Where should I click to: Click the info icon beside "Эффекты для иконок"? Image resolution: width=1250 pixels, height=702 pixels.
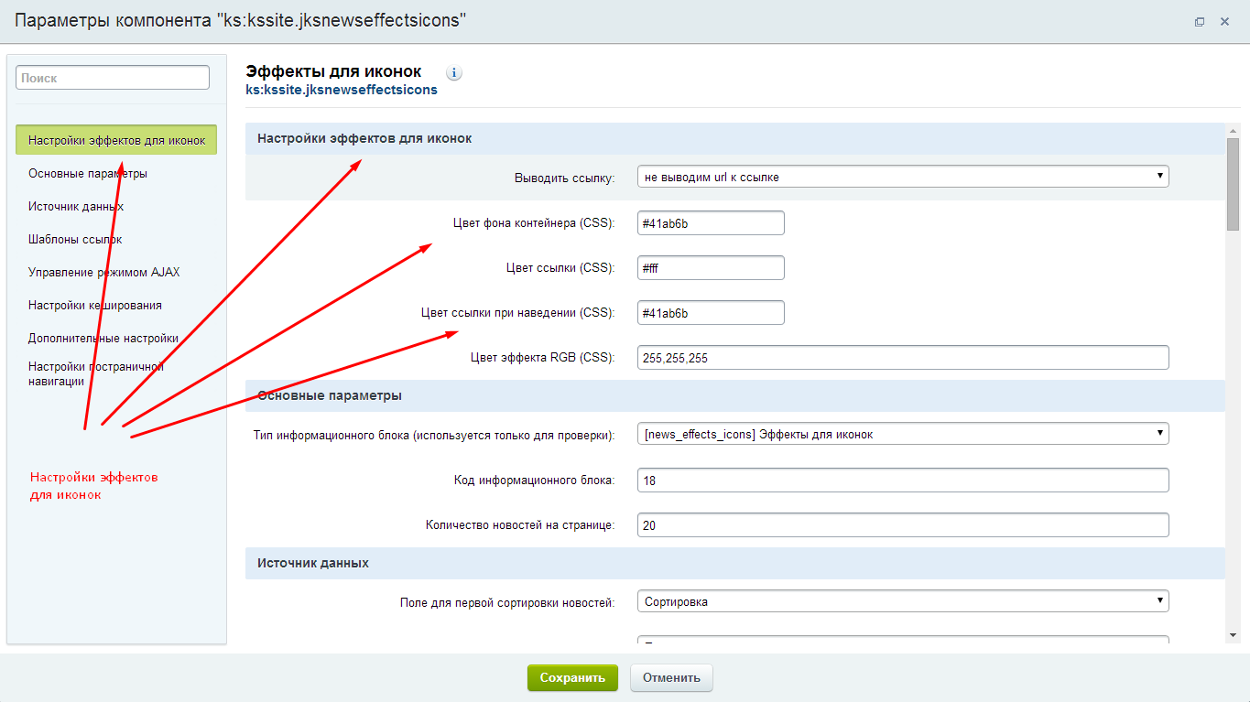pos(453,72)
